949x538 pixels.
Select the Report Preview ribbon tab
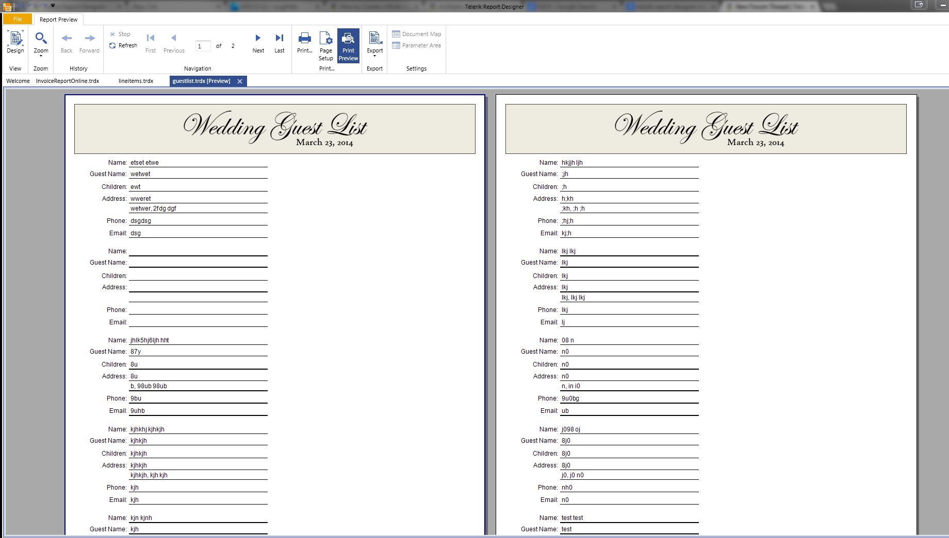pyautogui.click(x=58, y=20)
